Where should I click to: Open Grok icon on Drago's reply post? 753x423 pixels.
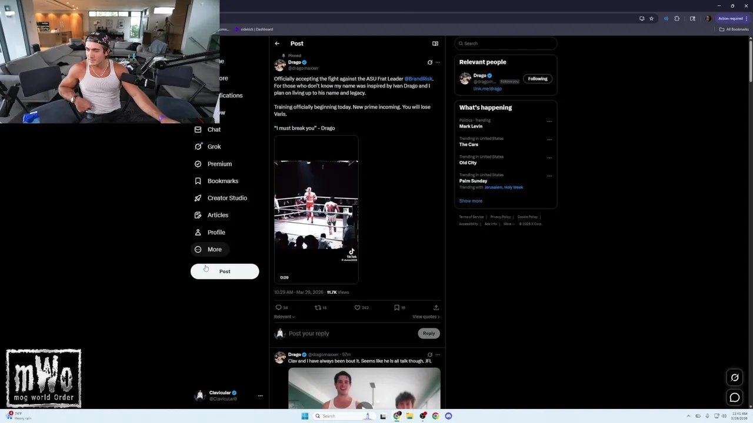pos(429,355)
